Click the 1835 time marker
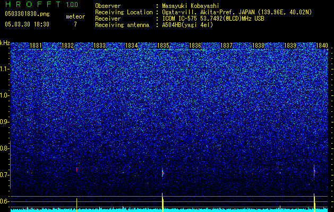 [x=163, y=46]
